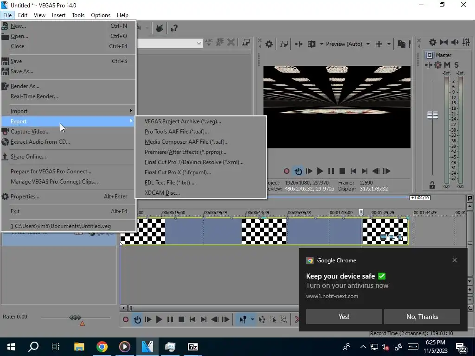Click the ABC sort/rename preset icon

209,42
